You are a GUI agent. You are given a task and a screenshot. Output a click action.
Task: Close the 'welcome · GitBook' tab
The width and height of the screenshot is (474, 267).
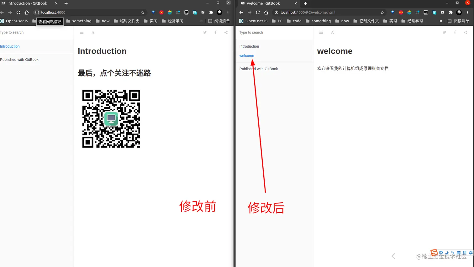tap(296, 3)
